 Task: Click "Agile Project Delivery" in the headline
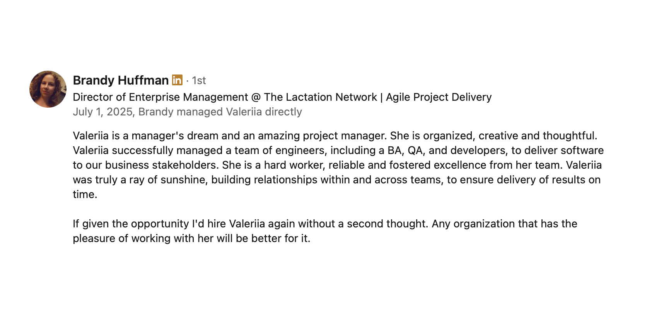pyautogui.click(x=439, y=97)
